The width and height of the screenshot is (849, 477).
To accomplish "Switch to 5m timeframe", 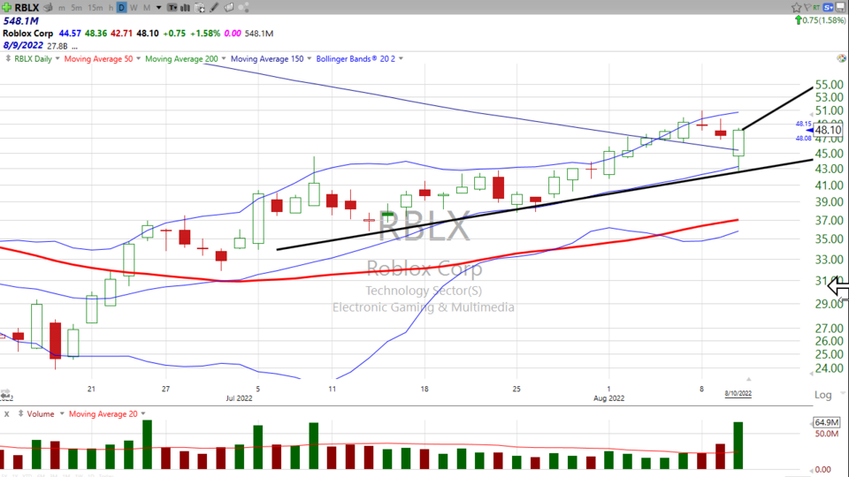I will click(76, 8).
